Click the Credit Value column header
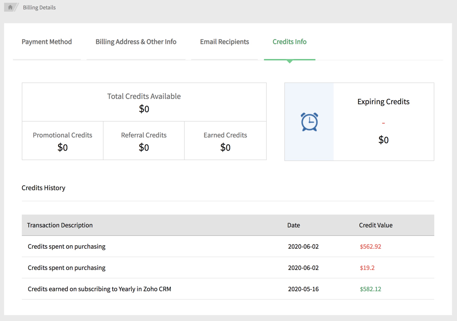This screenshot has height=321, width=457. tap(376, 225)
